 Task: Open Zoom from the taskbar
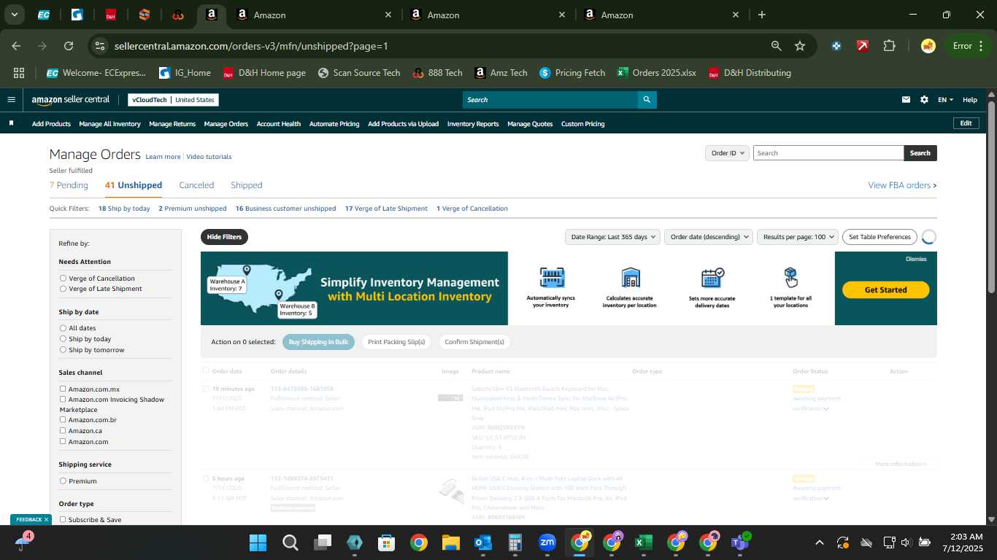point(547,542)
